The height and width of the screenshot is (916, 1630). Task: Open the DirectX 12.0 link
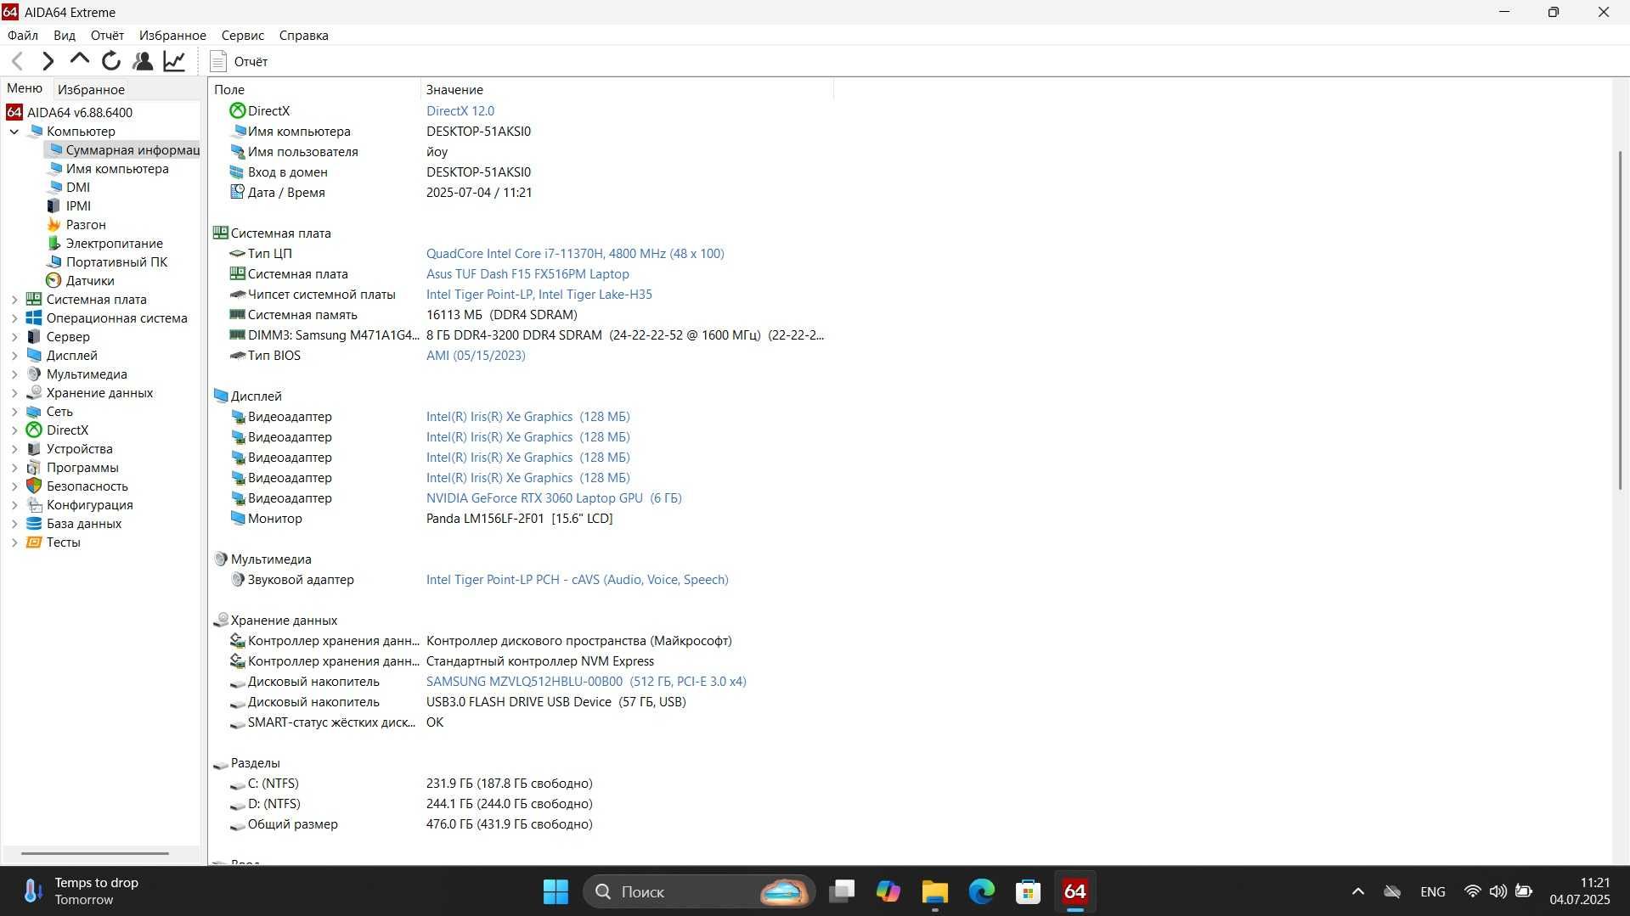click(x=460, y=111)
